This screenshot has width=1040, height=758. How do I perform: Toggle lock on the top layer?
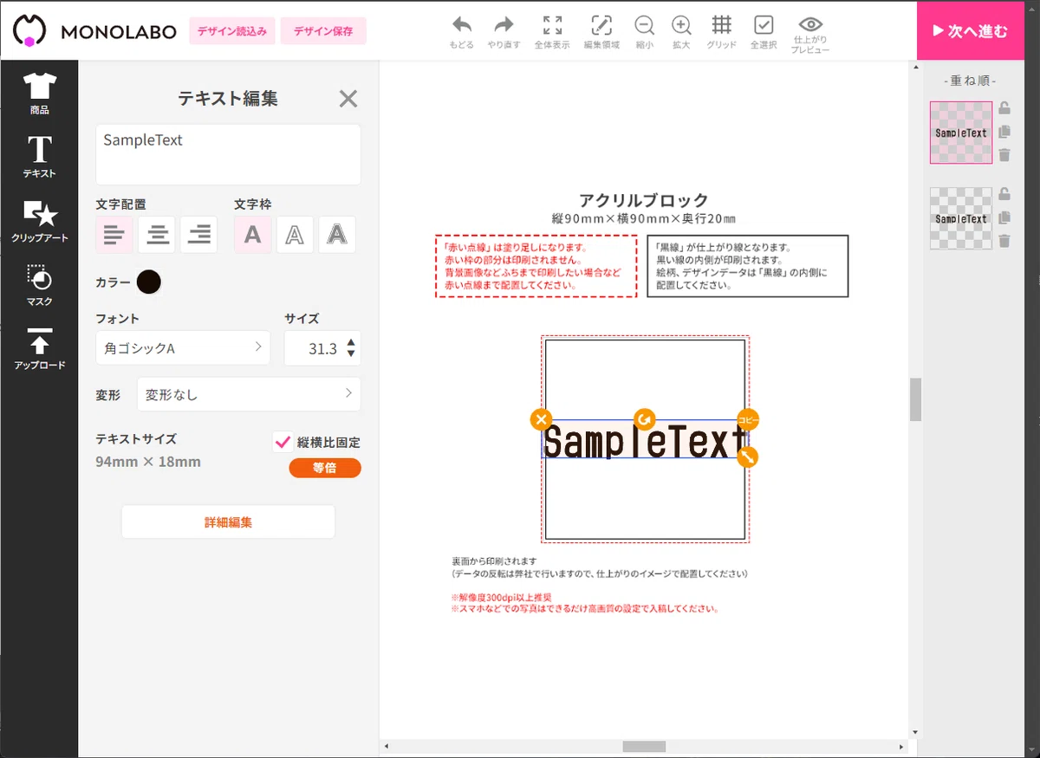1004,108
